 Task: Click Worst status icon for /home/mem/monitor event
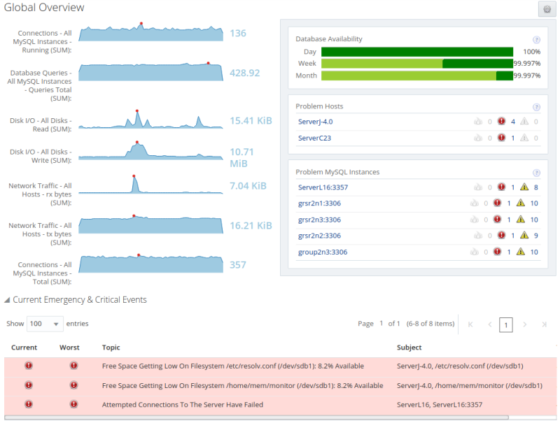pos(73,385)
